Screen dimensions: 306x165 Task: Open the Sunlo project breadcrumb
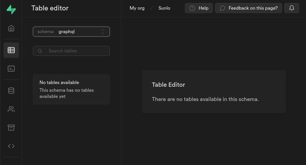[x=164, y=8]
